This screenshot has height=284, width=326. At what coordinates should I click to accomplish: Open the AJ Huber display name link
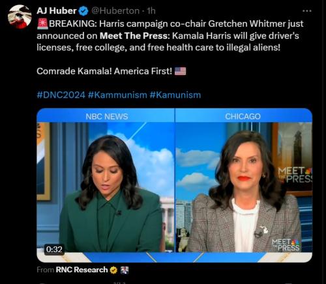tap(57, 11)
